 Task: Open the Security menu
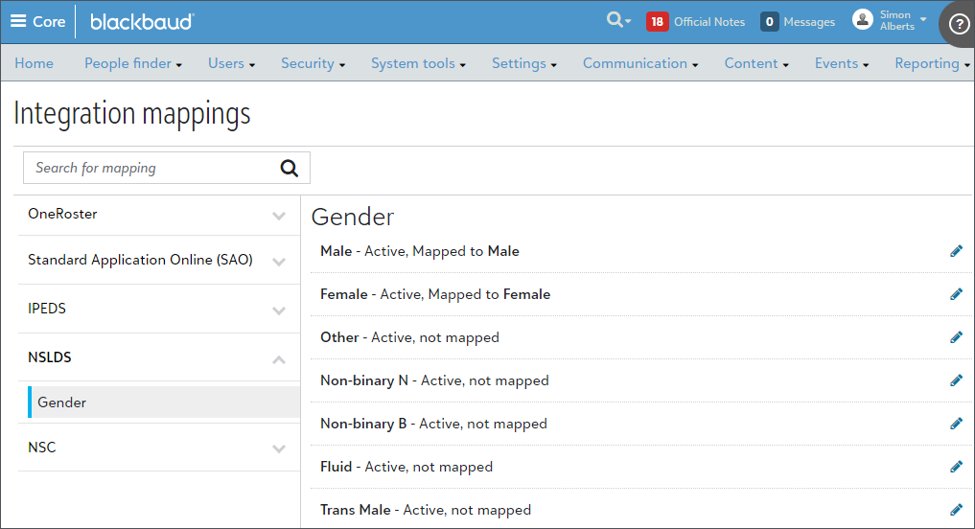(x=313, y=63)
